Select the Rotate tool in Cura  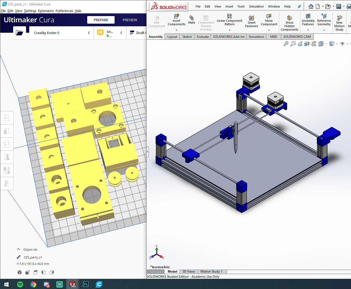click(7, 144)
